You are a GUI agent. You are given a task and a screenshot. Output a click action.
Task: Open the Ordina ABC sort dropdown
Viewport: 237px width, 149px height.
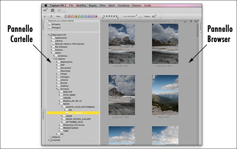pyautogui.click(x=154, y=16)
